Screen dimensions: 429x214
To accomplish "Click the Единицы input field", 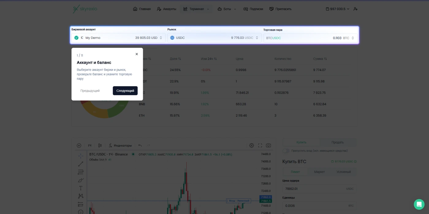I will [319, 206].
